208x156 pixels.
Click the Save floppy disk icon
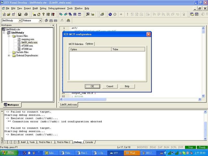point(20,14)
